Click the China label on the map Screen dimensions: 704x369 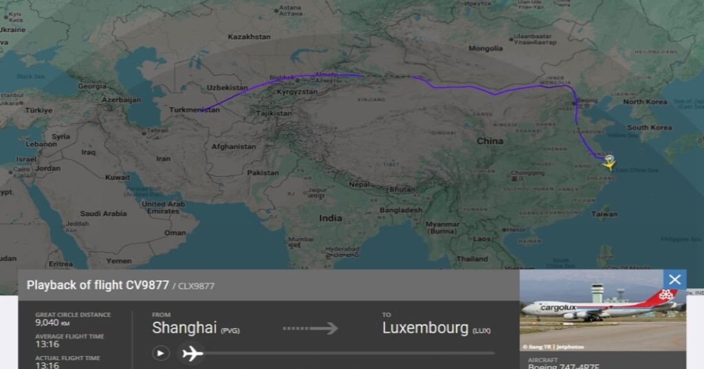490,141
